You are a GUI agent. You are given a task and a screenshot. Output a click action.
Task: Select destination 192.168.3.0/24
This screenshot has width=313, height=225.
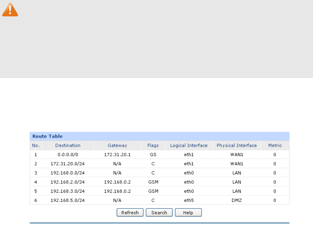click(x=68, y=191)
